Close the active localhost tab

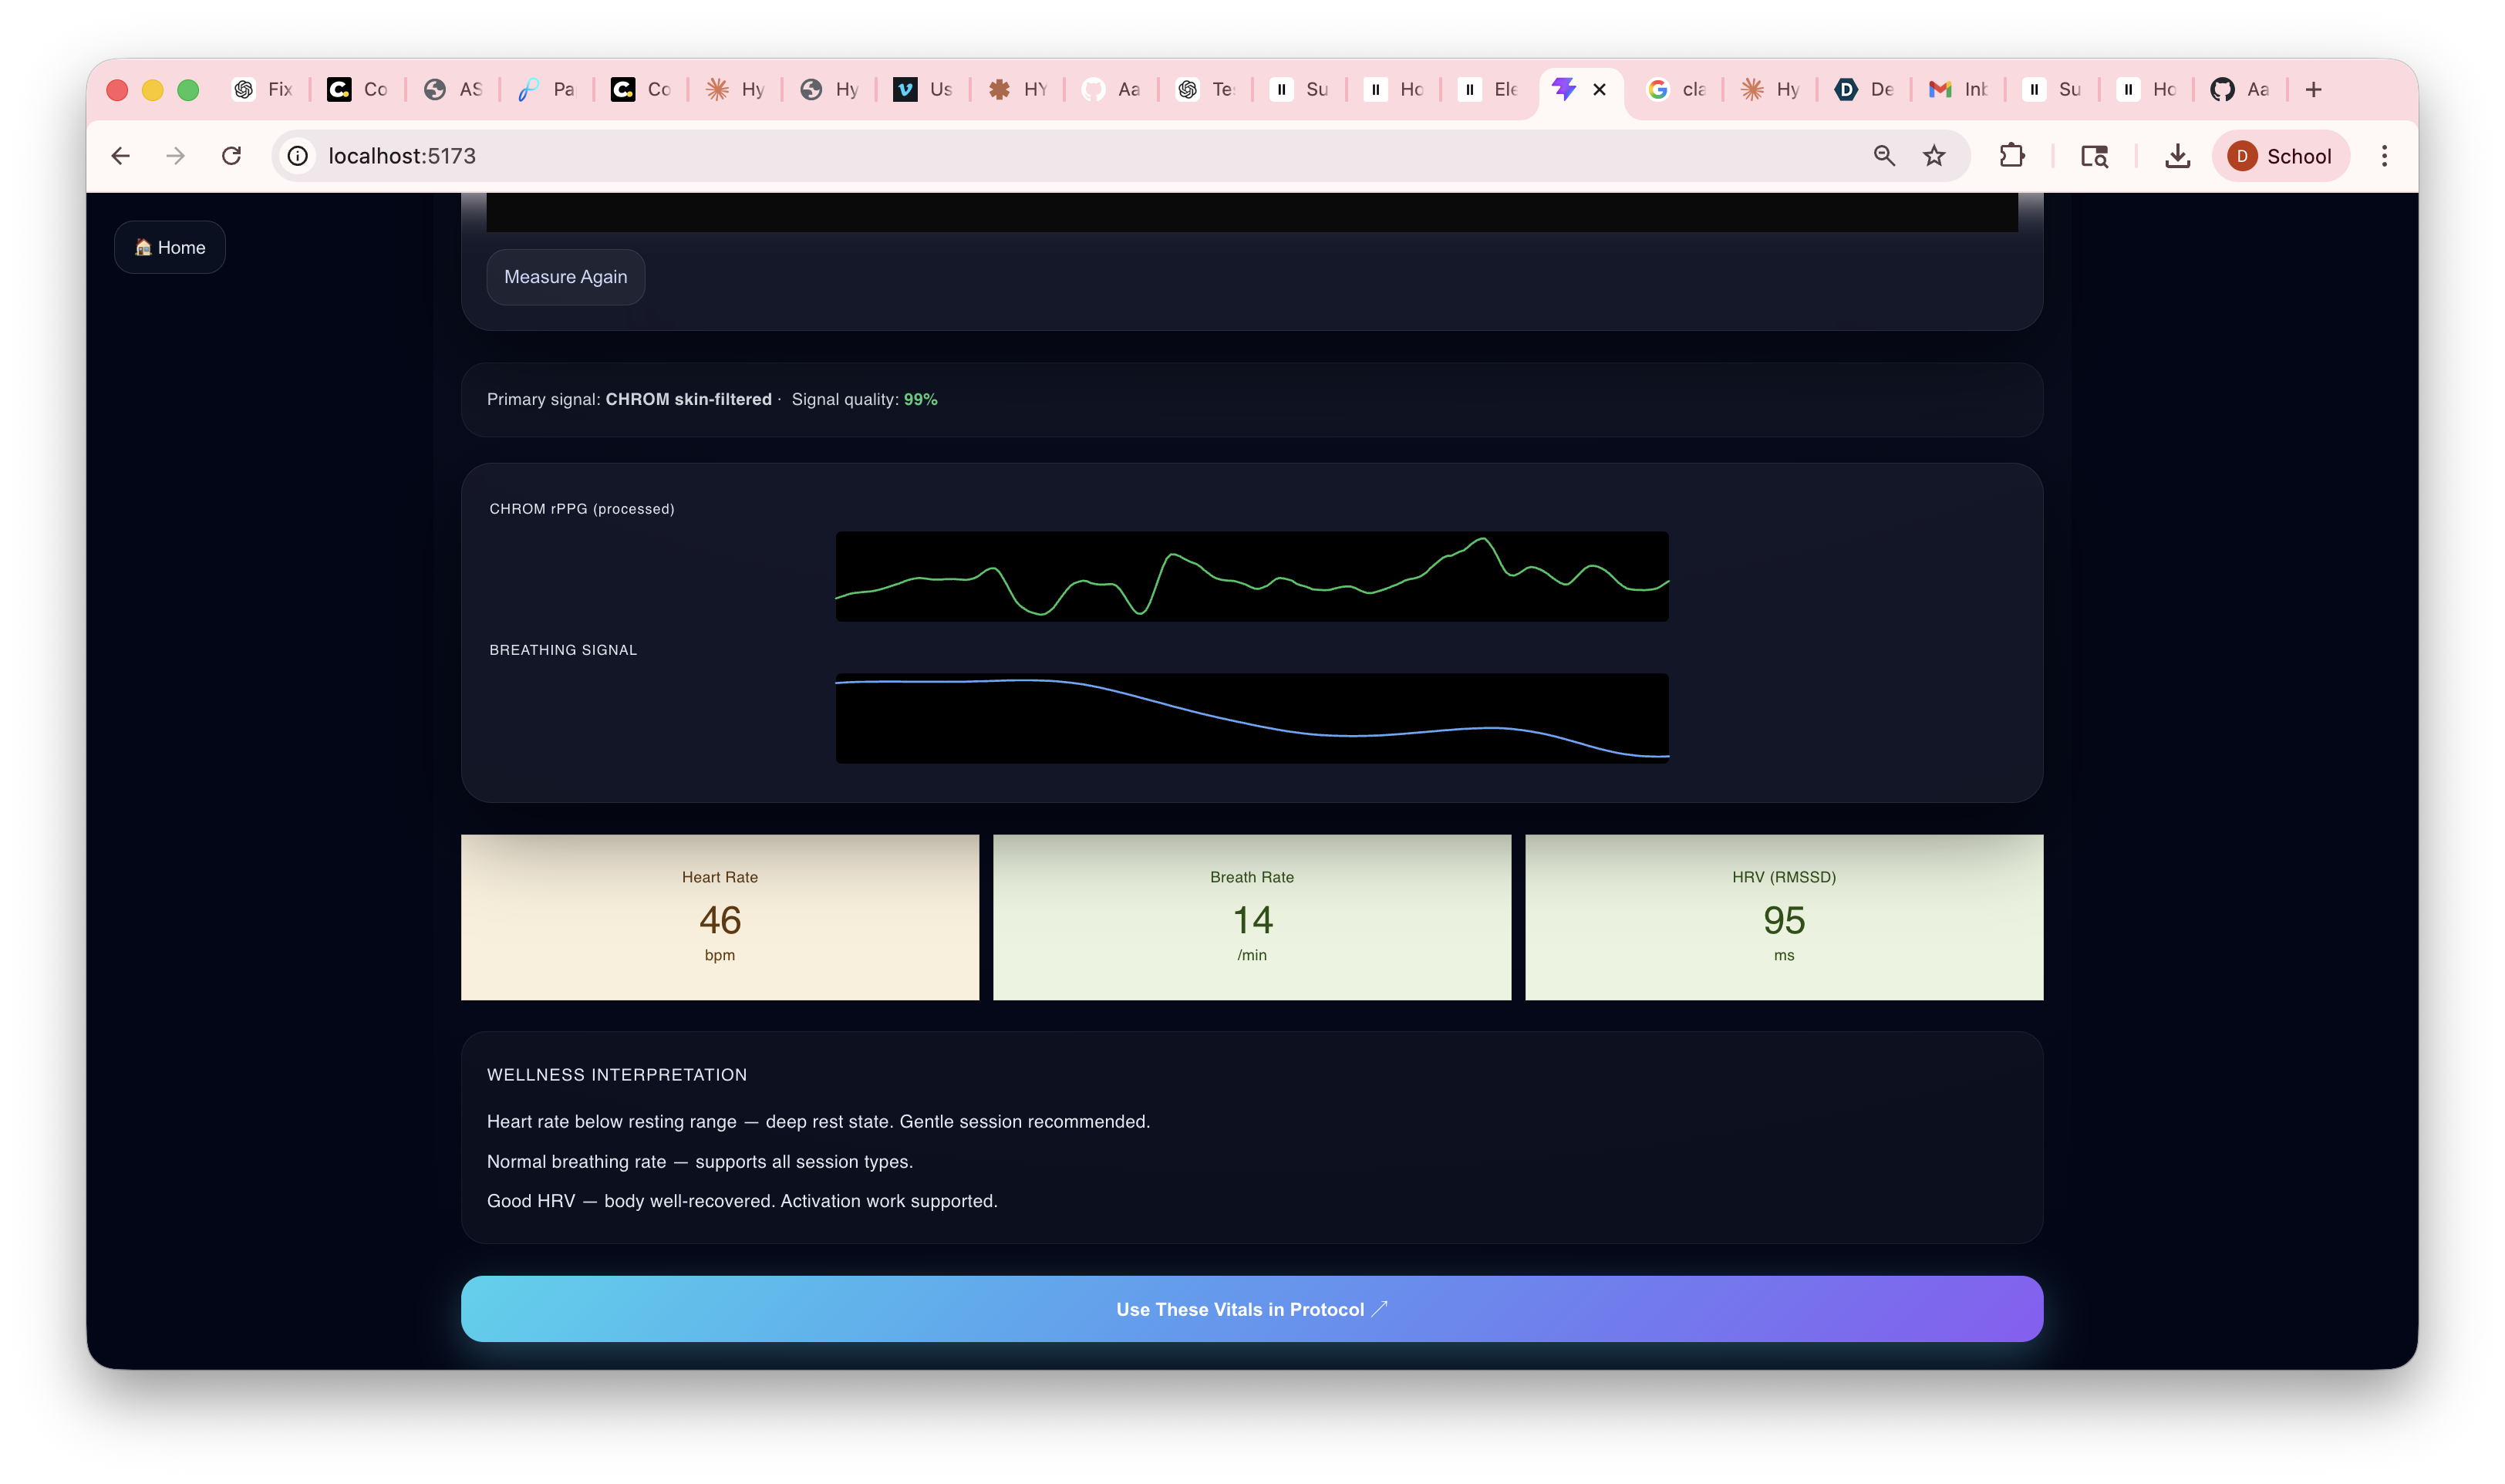(x=1600, y=90)
